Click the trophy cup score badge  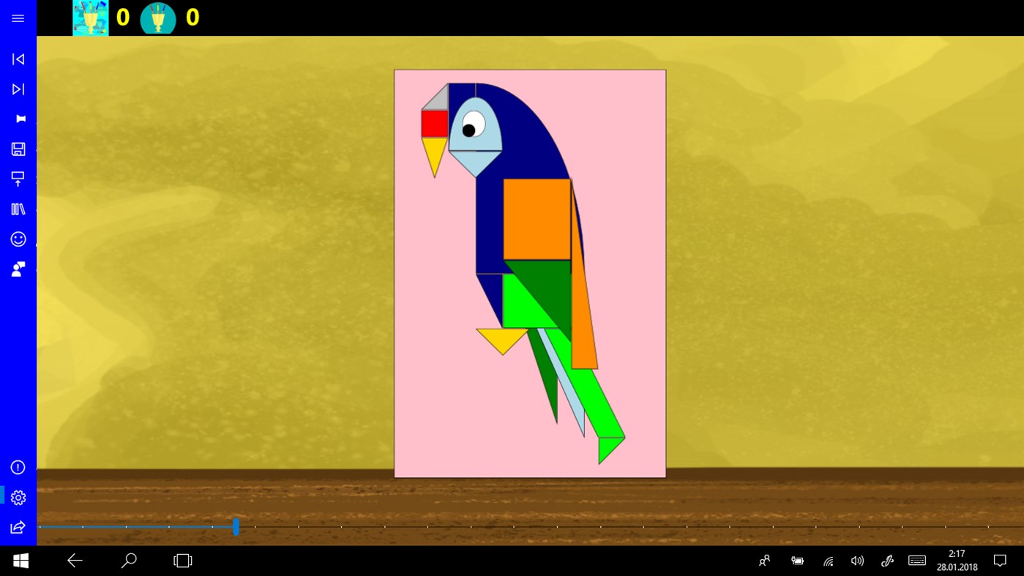coord(159,18)
